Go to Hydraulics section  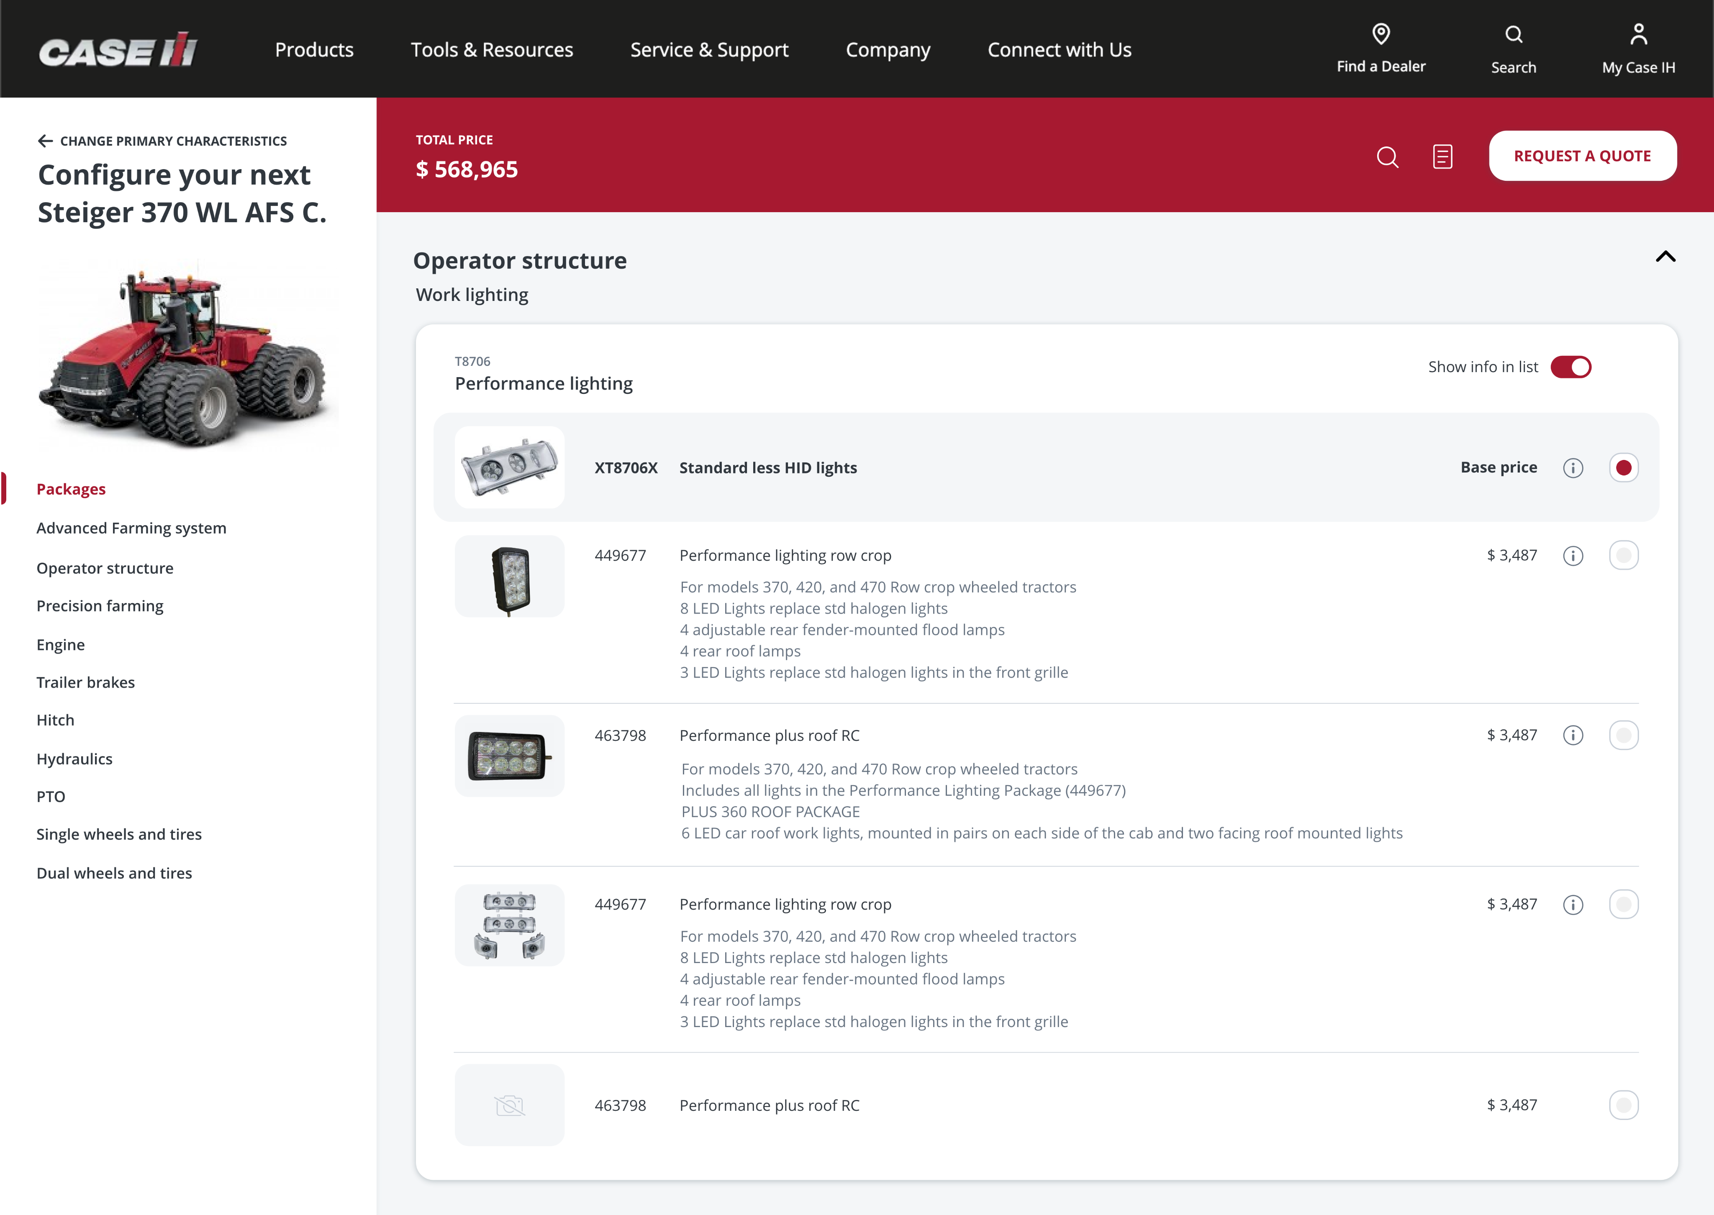tap(74, 759)
